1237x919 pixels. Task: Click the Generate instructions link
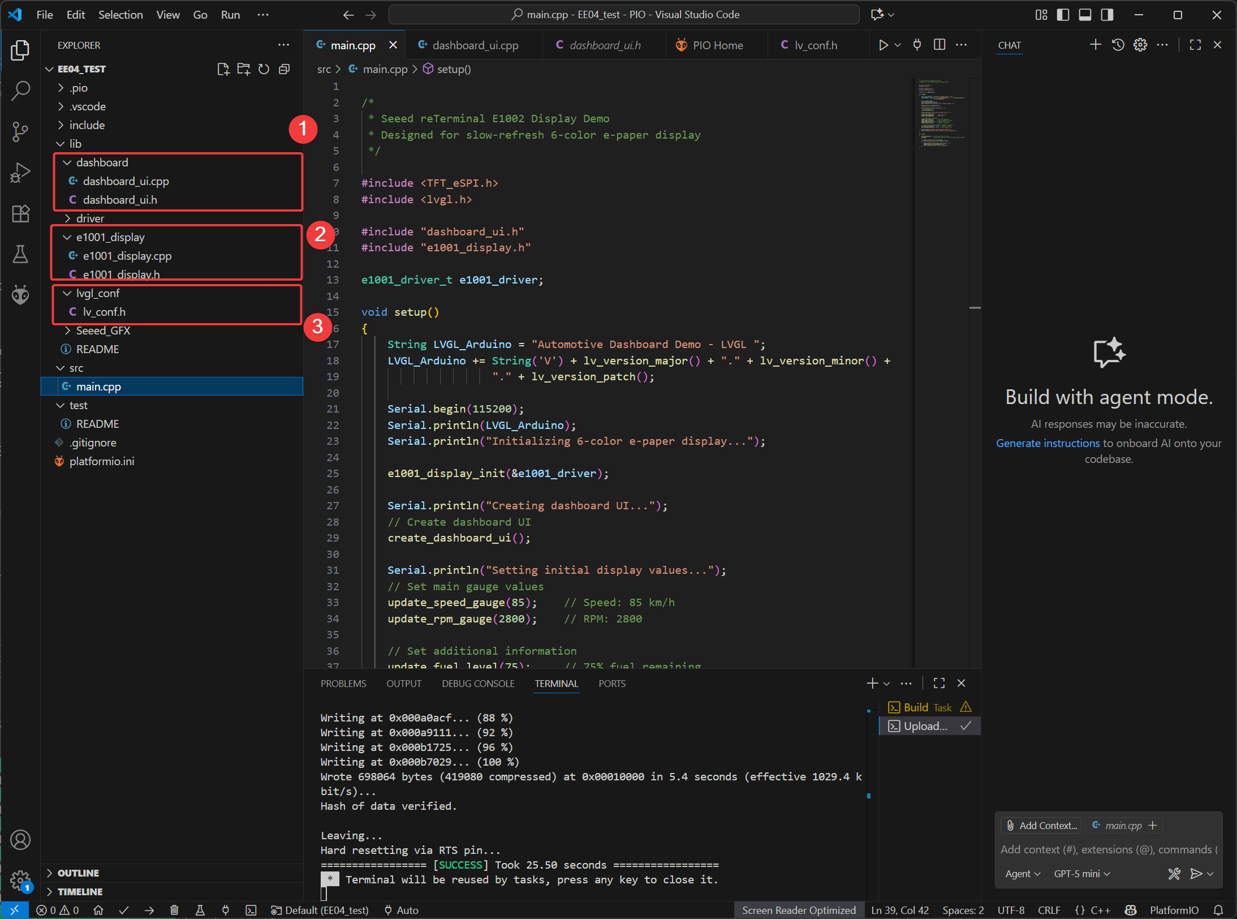[x=1048, y=443]
